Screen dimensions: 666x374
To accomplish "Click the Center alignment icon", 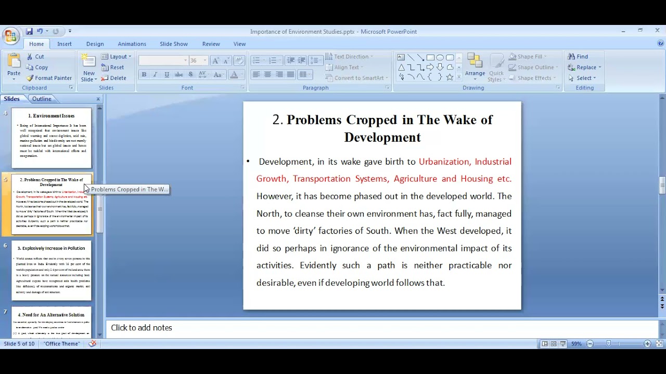I will pyautogui.click(x=267, y=74).
